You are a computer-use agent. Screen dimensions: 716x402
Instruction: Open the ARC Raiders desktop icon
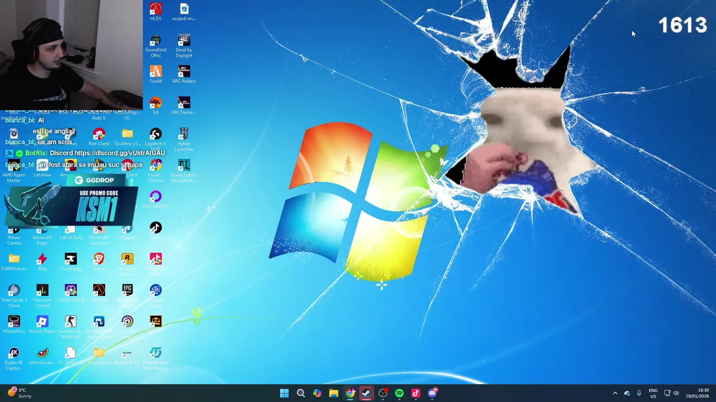184,74
